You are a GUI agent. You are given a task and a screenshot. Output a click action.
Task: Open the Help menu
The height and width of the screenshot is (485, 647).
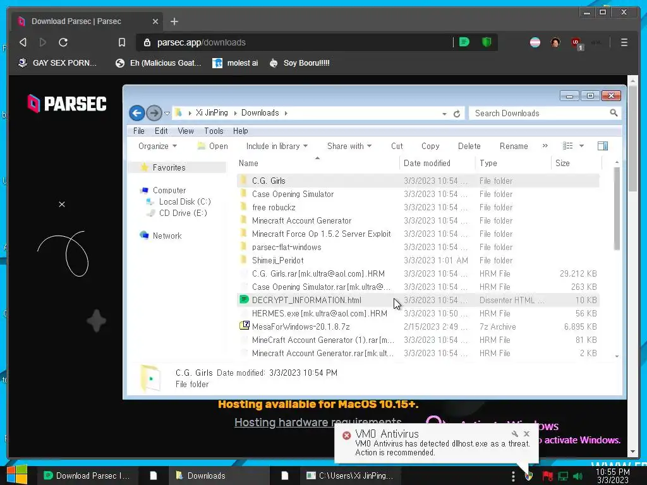coord(241,131)
